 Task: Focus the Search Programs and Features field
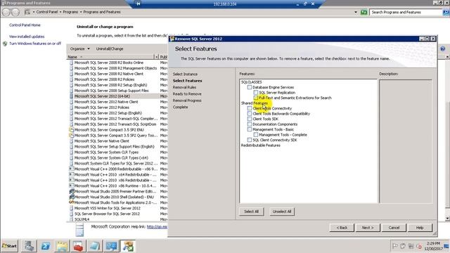pos(406,13)
